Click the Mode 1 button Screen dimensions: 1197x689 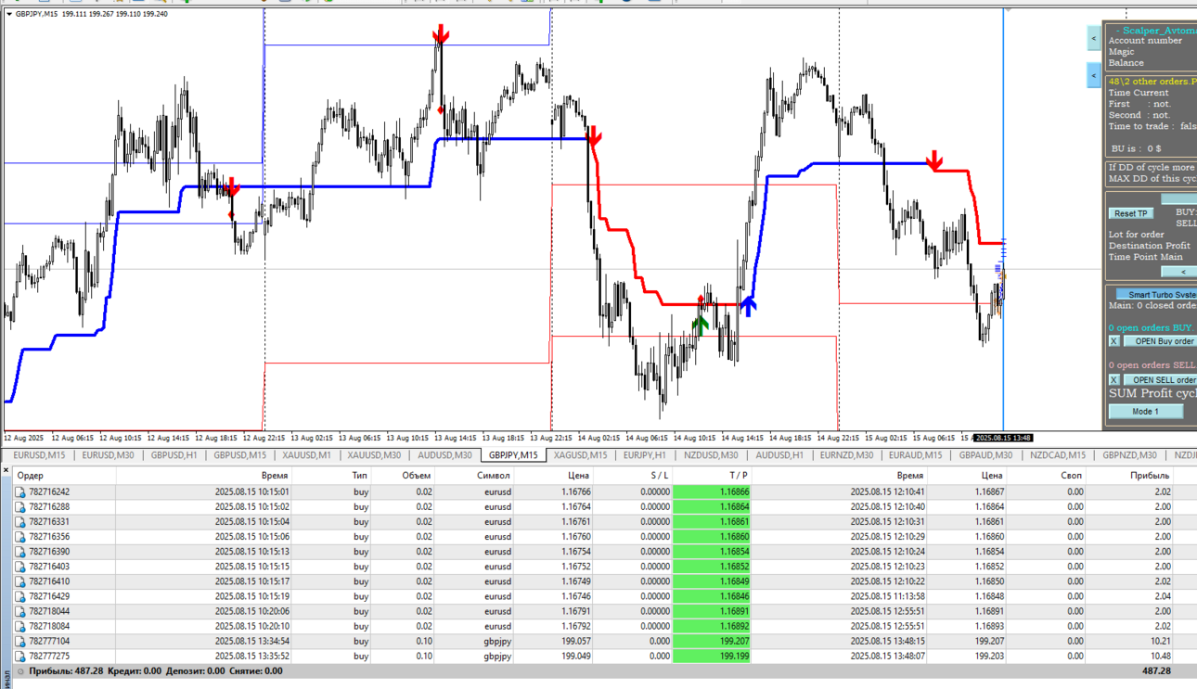(1145, 412)
